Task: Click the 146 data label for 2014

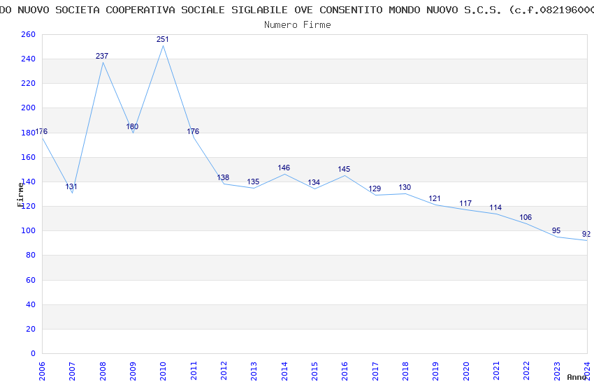Action: click(x=284, y=168)
